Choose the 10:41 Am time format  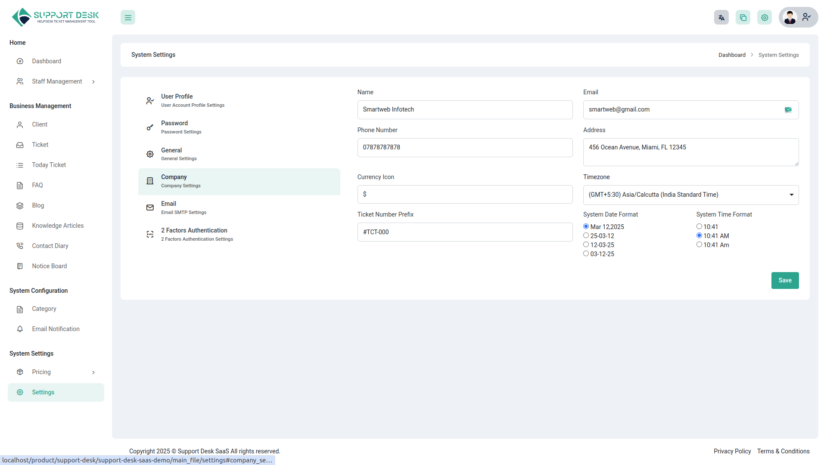pyautogui.click(x=699, y=244)
